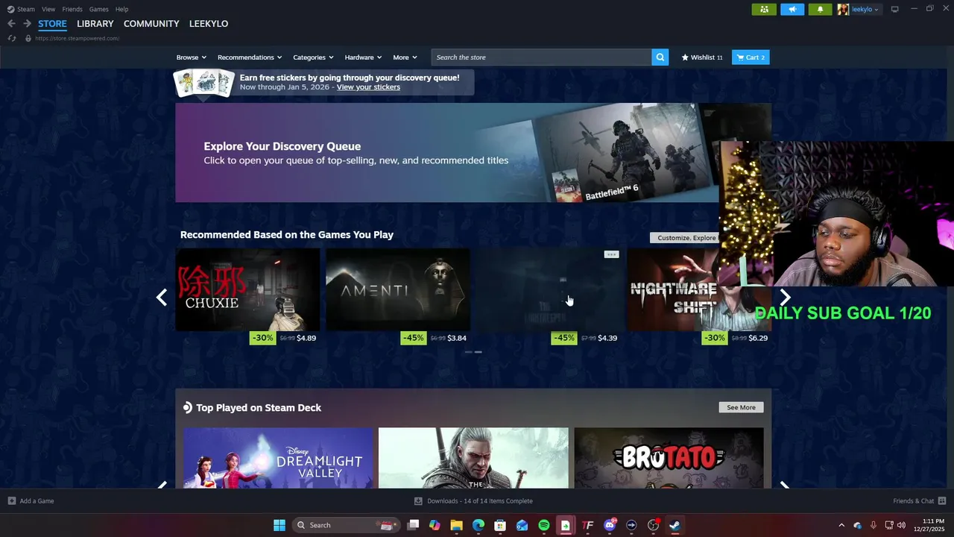This screenshot has width=954, height=537.
Task: Open the notifications bell
Action: point(821,9)
